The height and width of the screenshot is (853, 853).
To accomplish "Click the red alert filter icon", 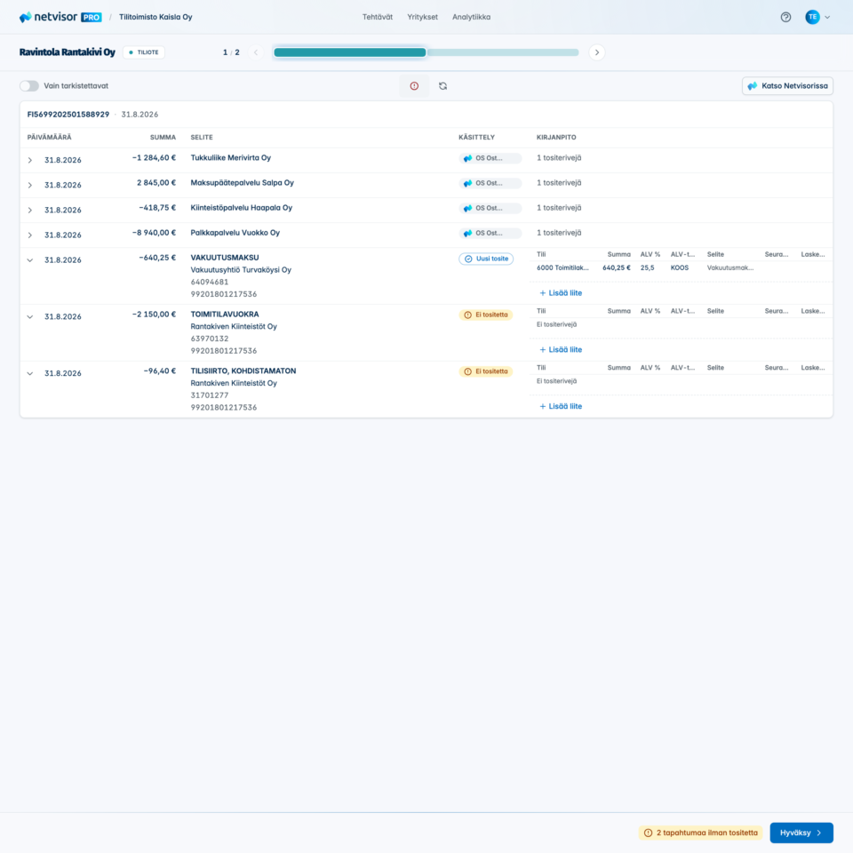I will click(414, 86).
